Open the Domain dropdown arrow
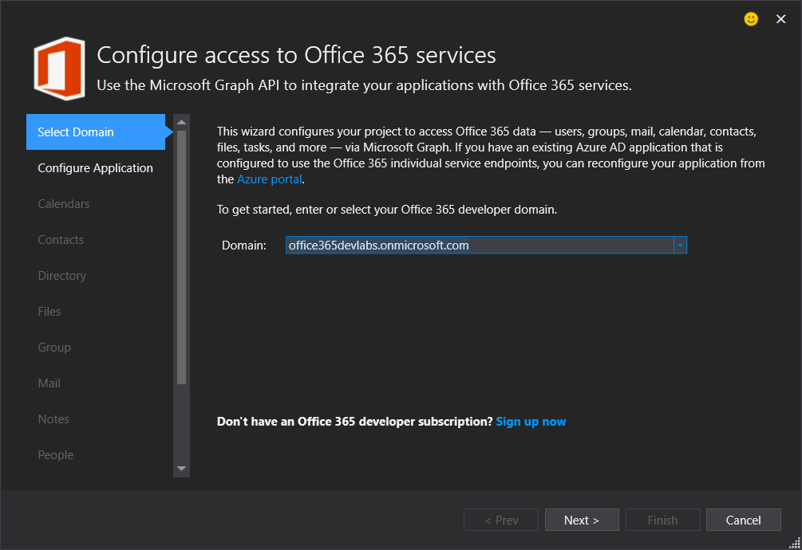Screen dimensions: 802x550 click(x=680, y=246)
